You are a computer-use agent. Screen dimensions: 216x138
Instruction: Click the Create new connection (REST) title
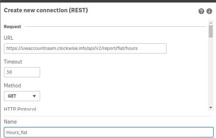tap(46, 10)
